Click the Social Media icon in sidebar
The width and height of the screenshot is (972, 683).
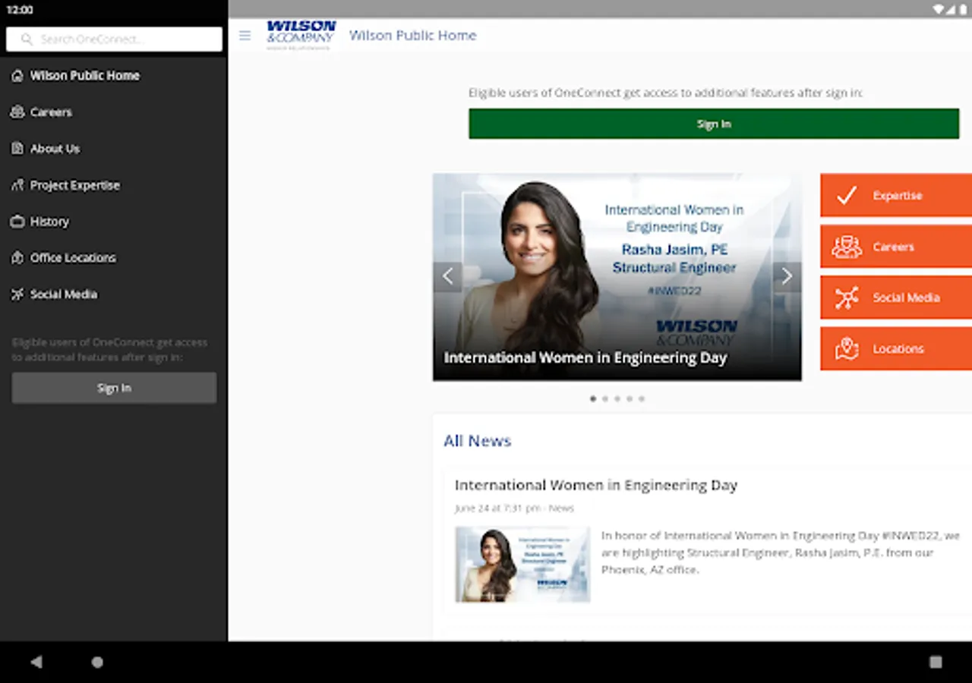[x=17, y=294]
